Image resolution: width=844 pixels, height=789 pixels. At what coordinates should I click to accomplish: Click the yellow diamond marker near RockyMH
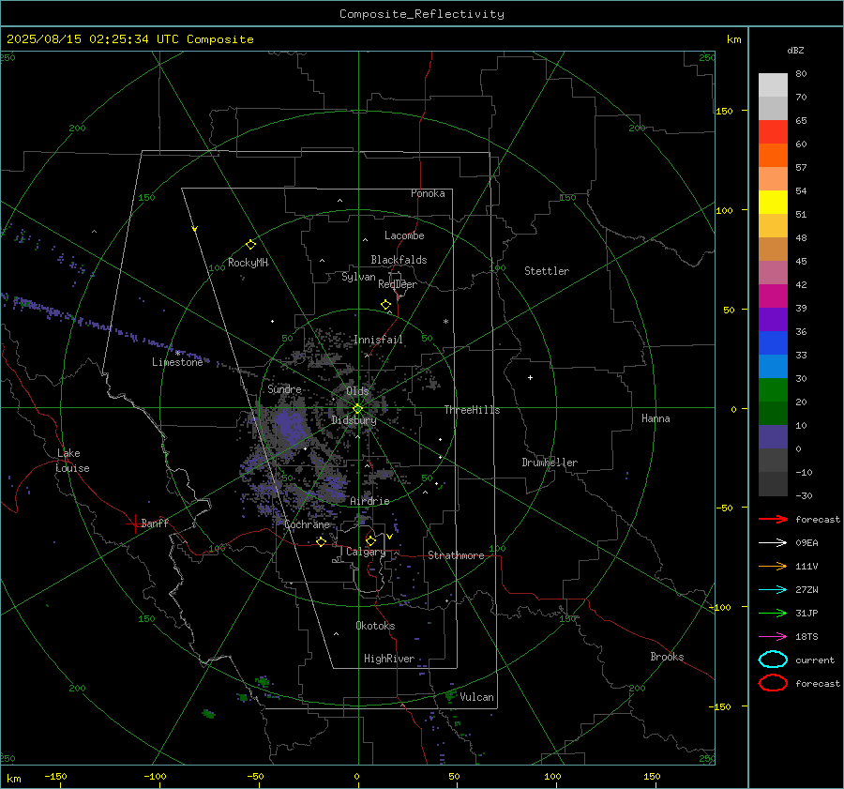coord(250,245)
